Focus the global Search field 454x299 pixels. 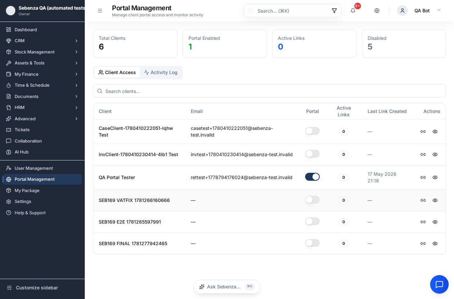pyautogui.click(x=292, y=11)
